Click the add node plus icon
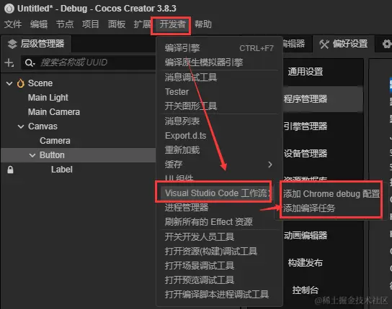 (x=9, y=63)
